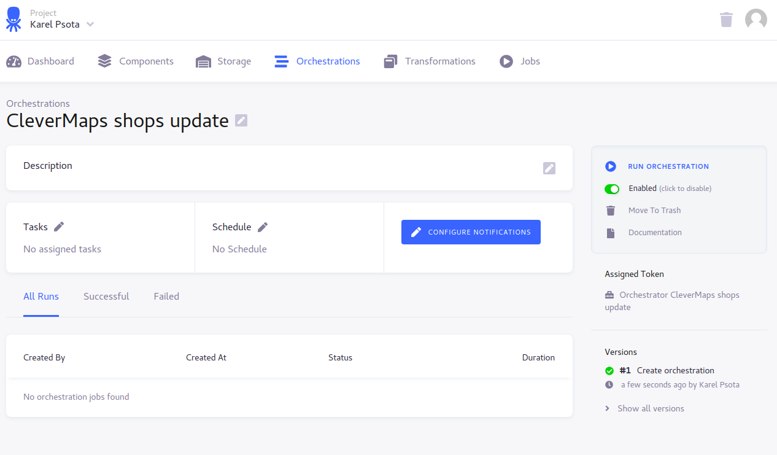Expand the Karel Psota project dropdown
The width and height of the screenshot is (777, 455).
[x=90, y=25]
